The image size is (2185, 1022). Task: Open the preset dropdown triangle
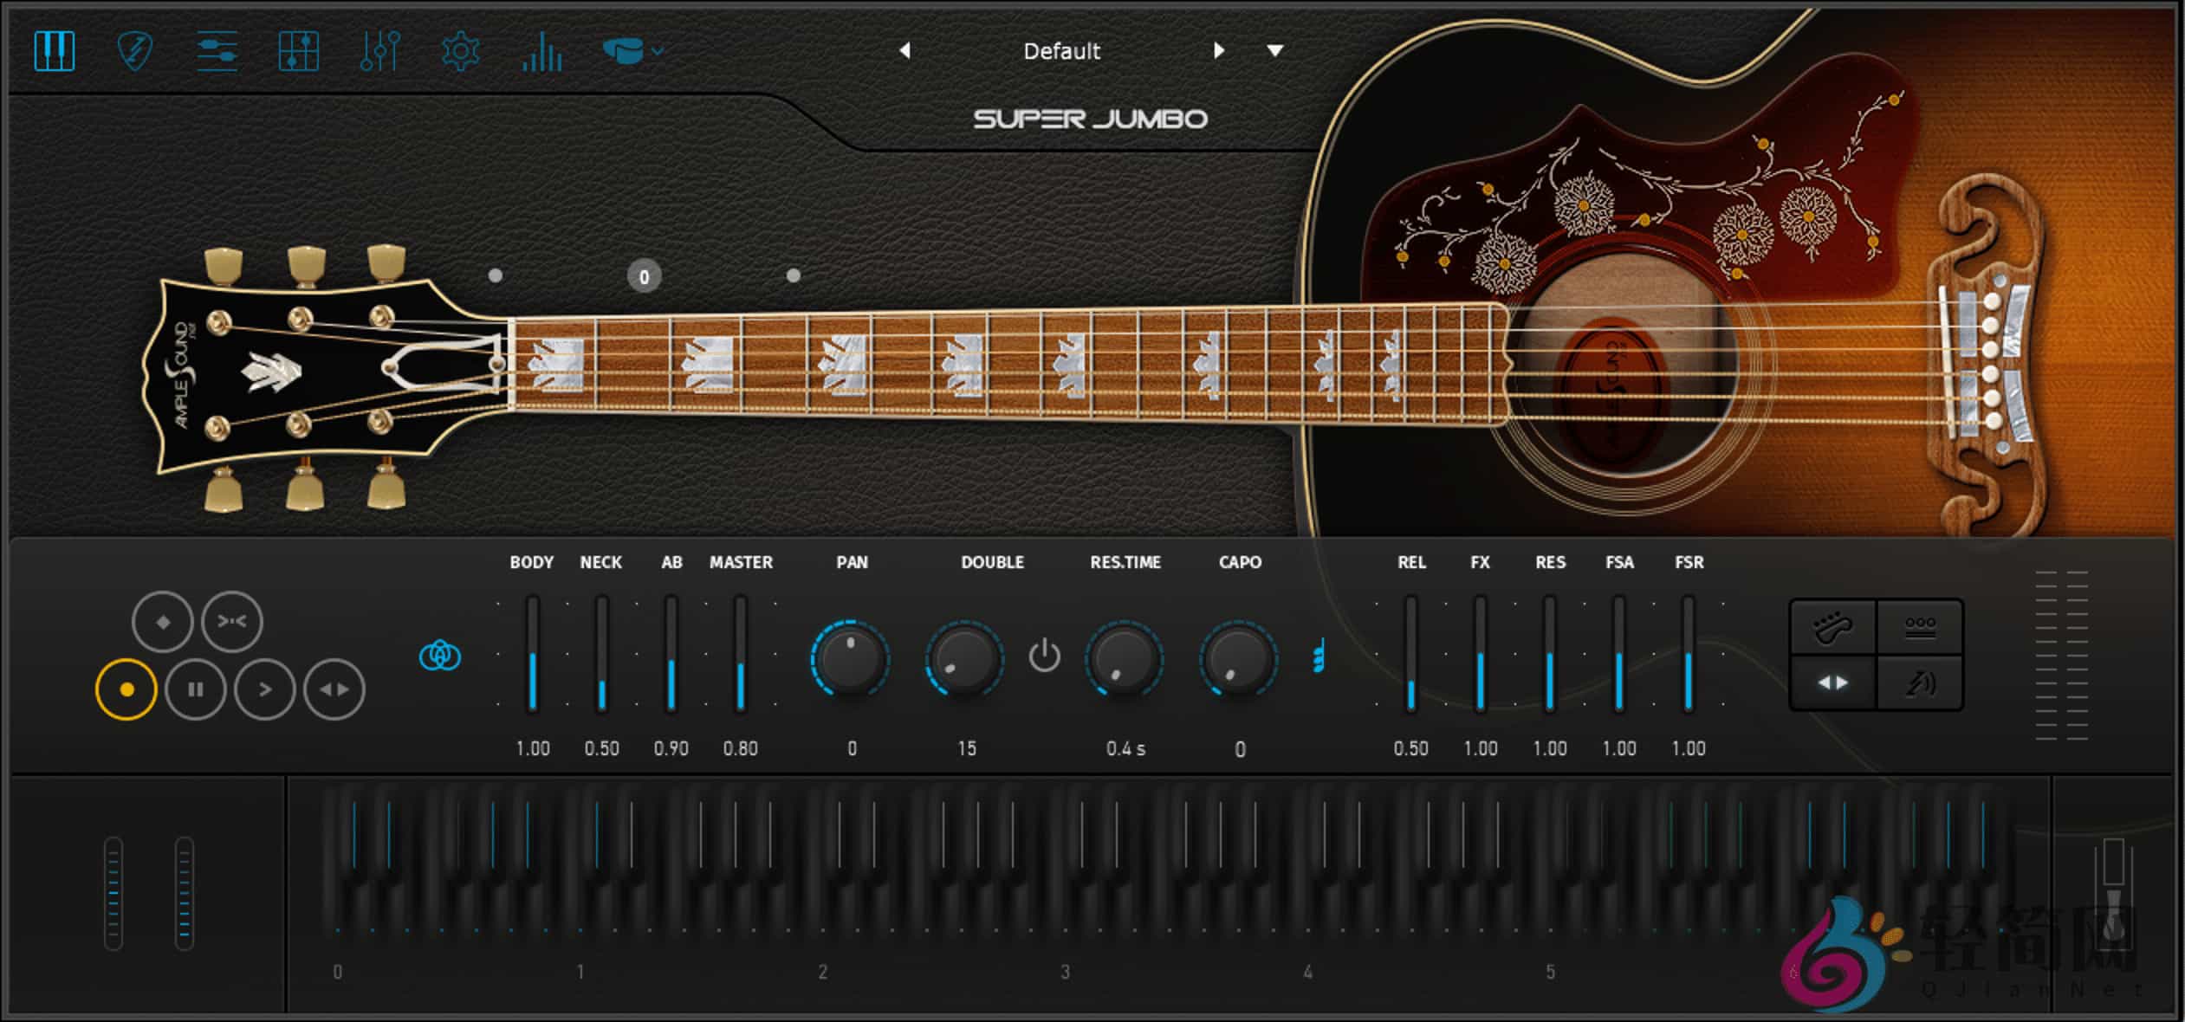pos(1275,50)
